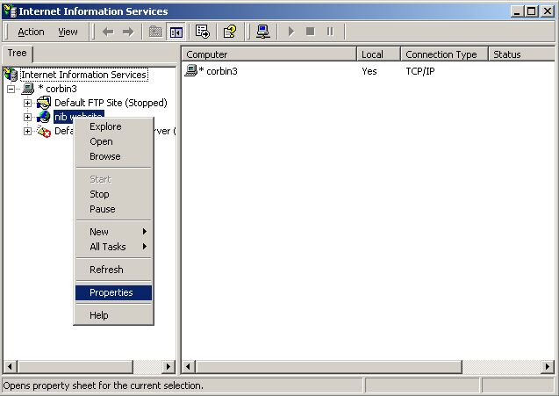Select the * corbin3 tree item
The width and height of the screenshot is (559, 396).
pyautogui.click(x=57, y=89)
